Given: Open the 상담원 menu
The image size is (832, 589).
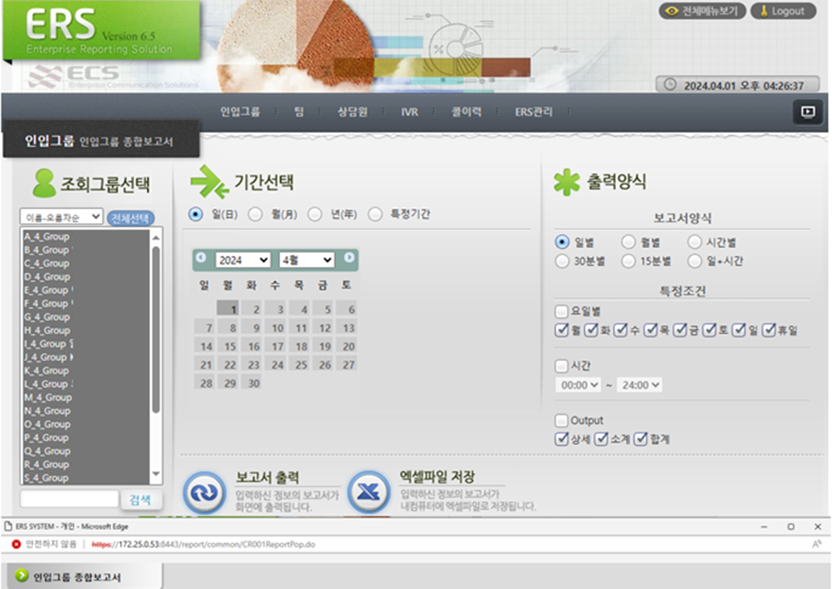Looking at the screenshot, I should pyautogui.click(x=352, y=112).
